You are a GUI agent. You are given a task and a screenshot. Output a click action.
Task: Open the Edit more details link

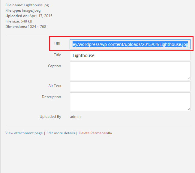pos(61,133)
